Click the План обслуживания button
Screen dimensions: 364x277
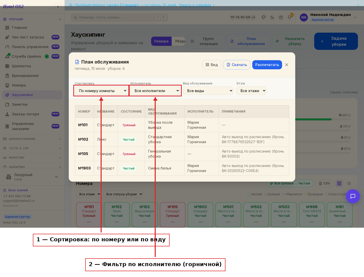248,41
